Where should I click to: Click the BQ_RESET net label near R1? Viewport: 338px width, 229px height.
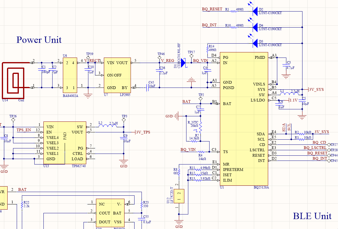[212, 9]
